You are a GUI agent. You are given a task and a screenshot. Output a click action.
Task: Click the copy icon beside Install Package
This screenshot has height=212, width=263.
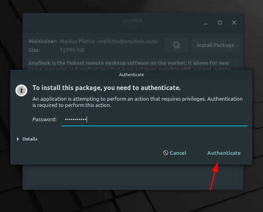pos(176,45)
